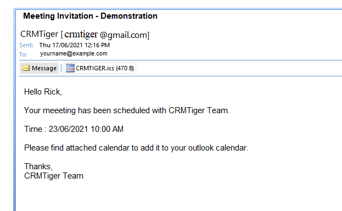The width and height of the screenshot is (342, 211).
Task: Click the calendar icon of CRMTIGER.ics attachment
Action: pyautogui.click(x=70, y=68)
